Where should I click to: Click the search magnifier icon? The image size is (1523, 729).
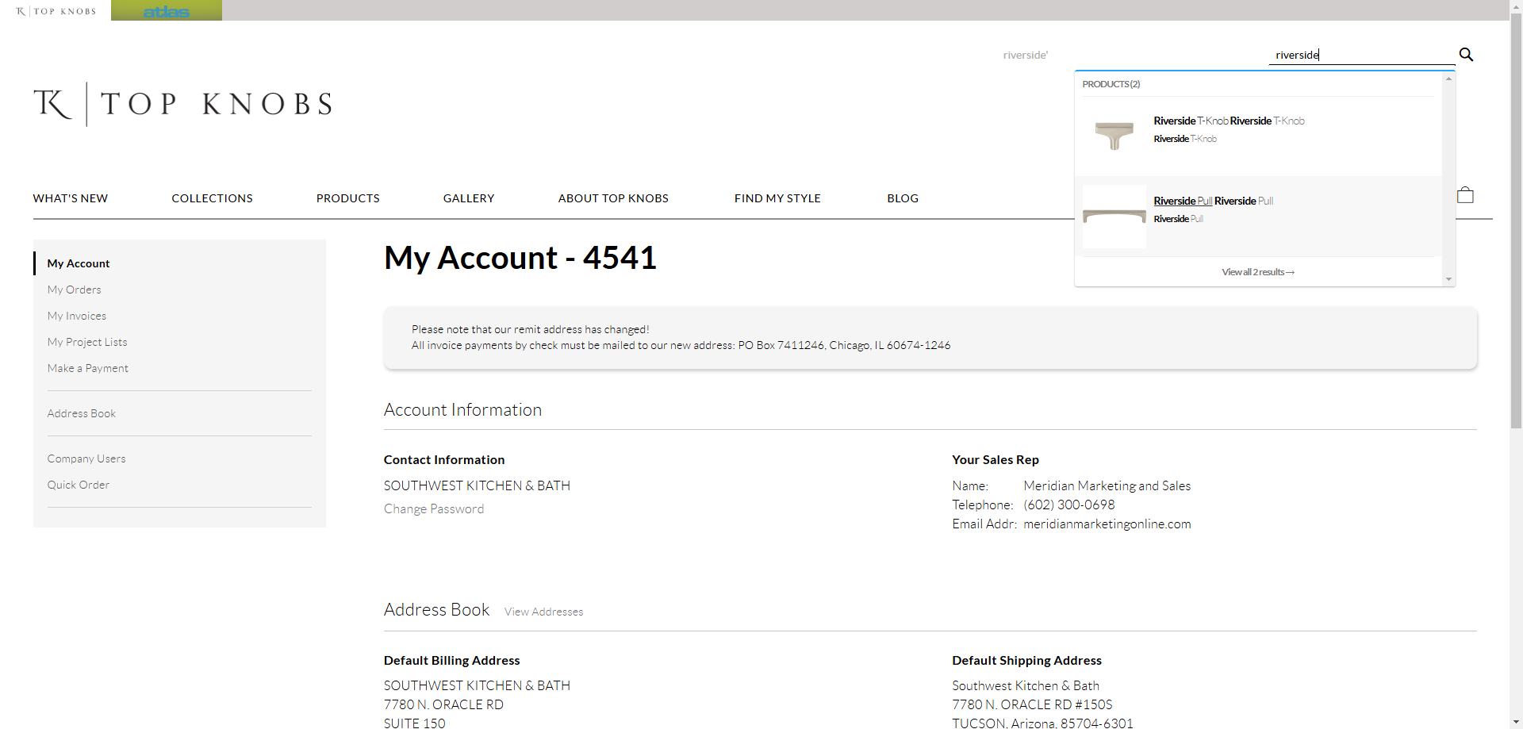coord(1466,55)
